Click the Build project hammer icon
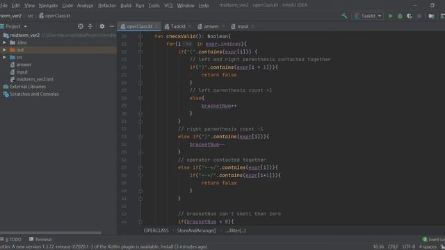The width and height of the screenshot is (445, 250). coord(345,16)
